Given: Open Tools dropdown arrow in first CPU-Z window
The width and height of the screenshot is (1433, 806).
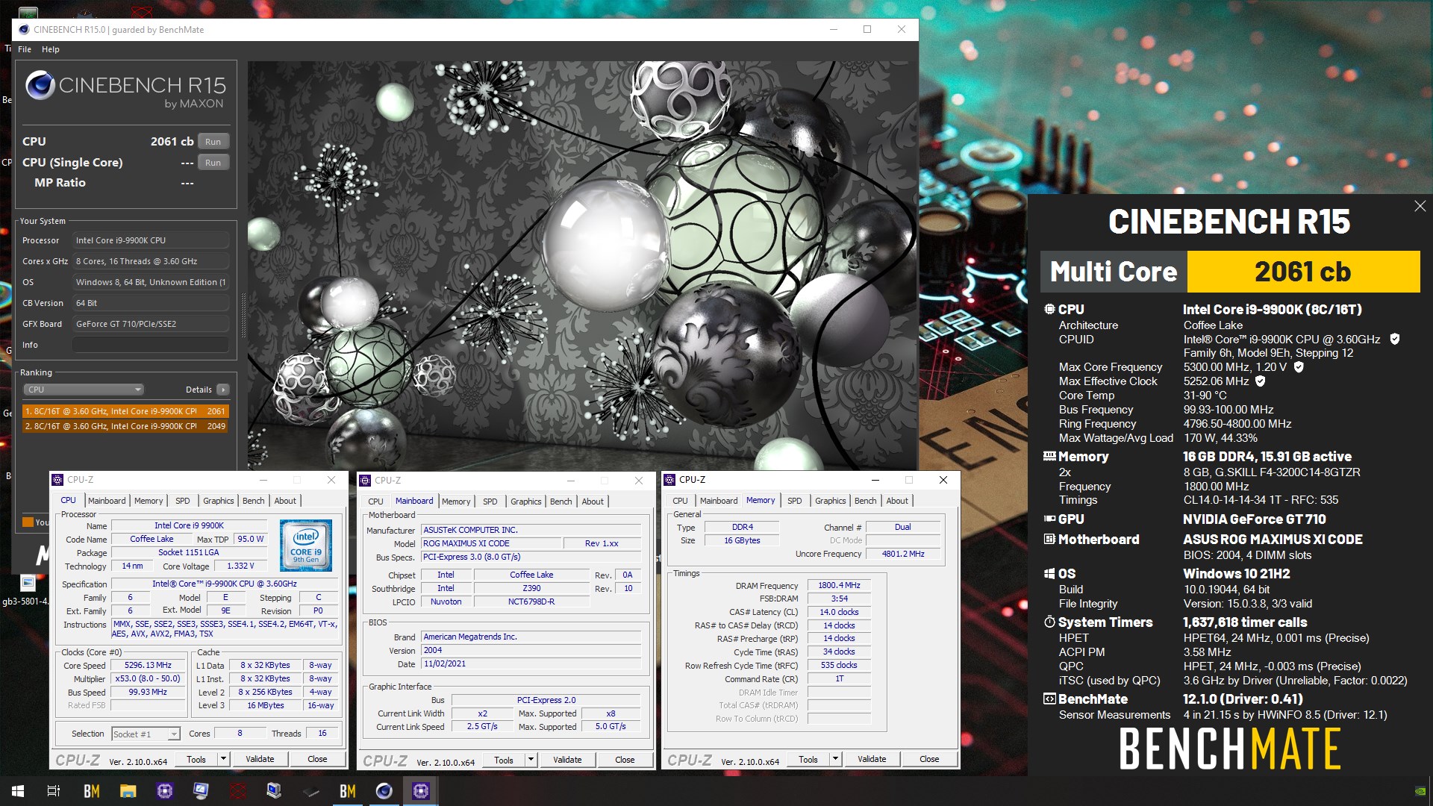Looking at the screenshot, I should [x=222, y=760].
